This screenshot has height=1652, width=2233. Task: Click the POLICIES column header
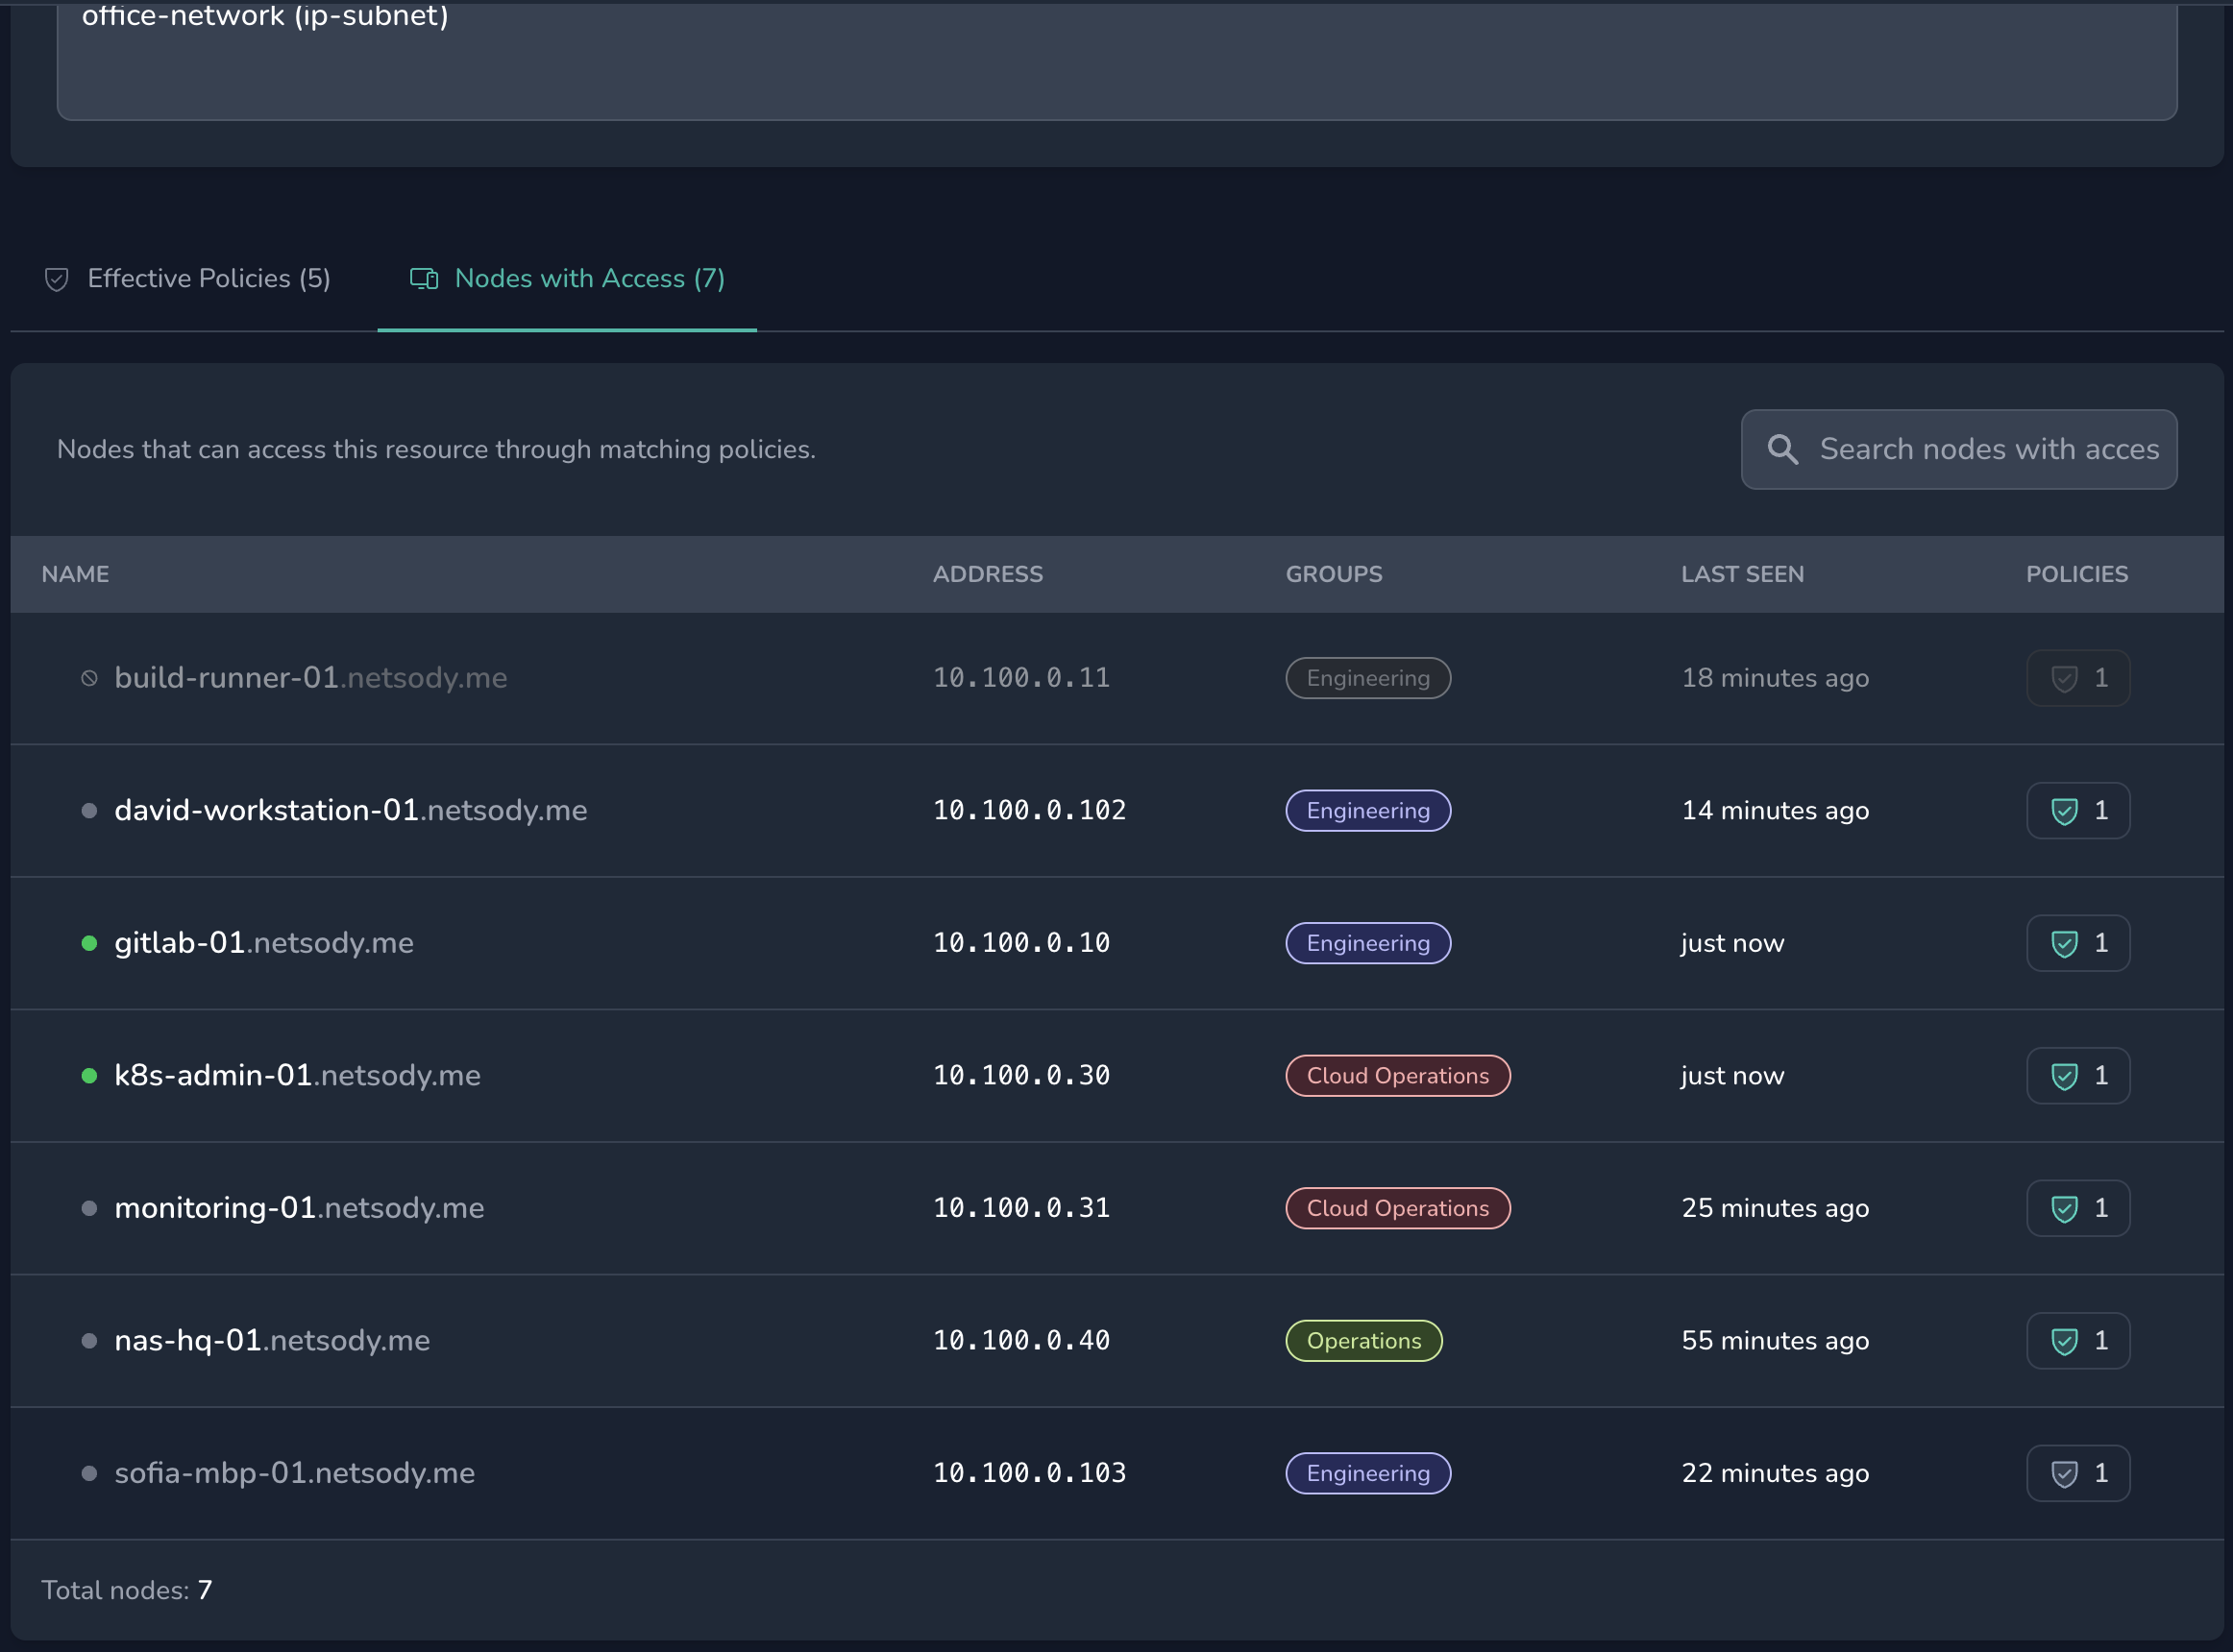pyautogui.click(x=2077, y=574)
